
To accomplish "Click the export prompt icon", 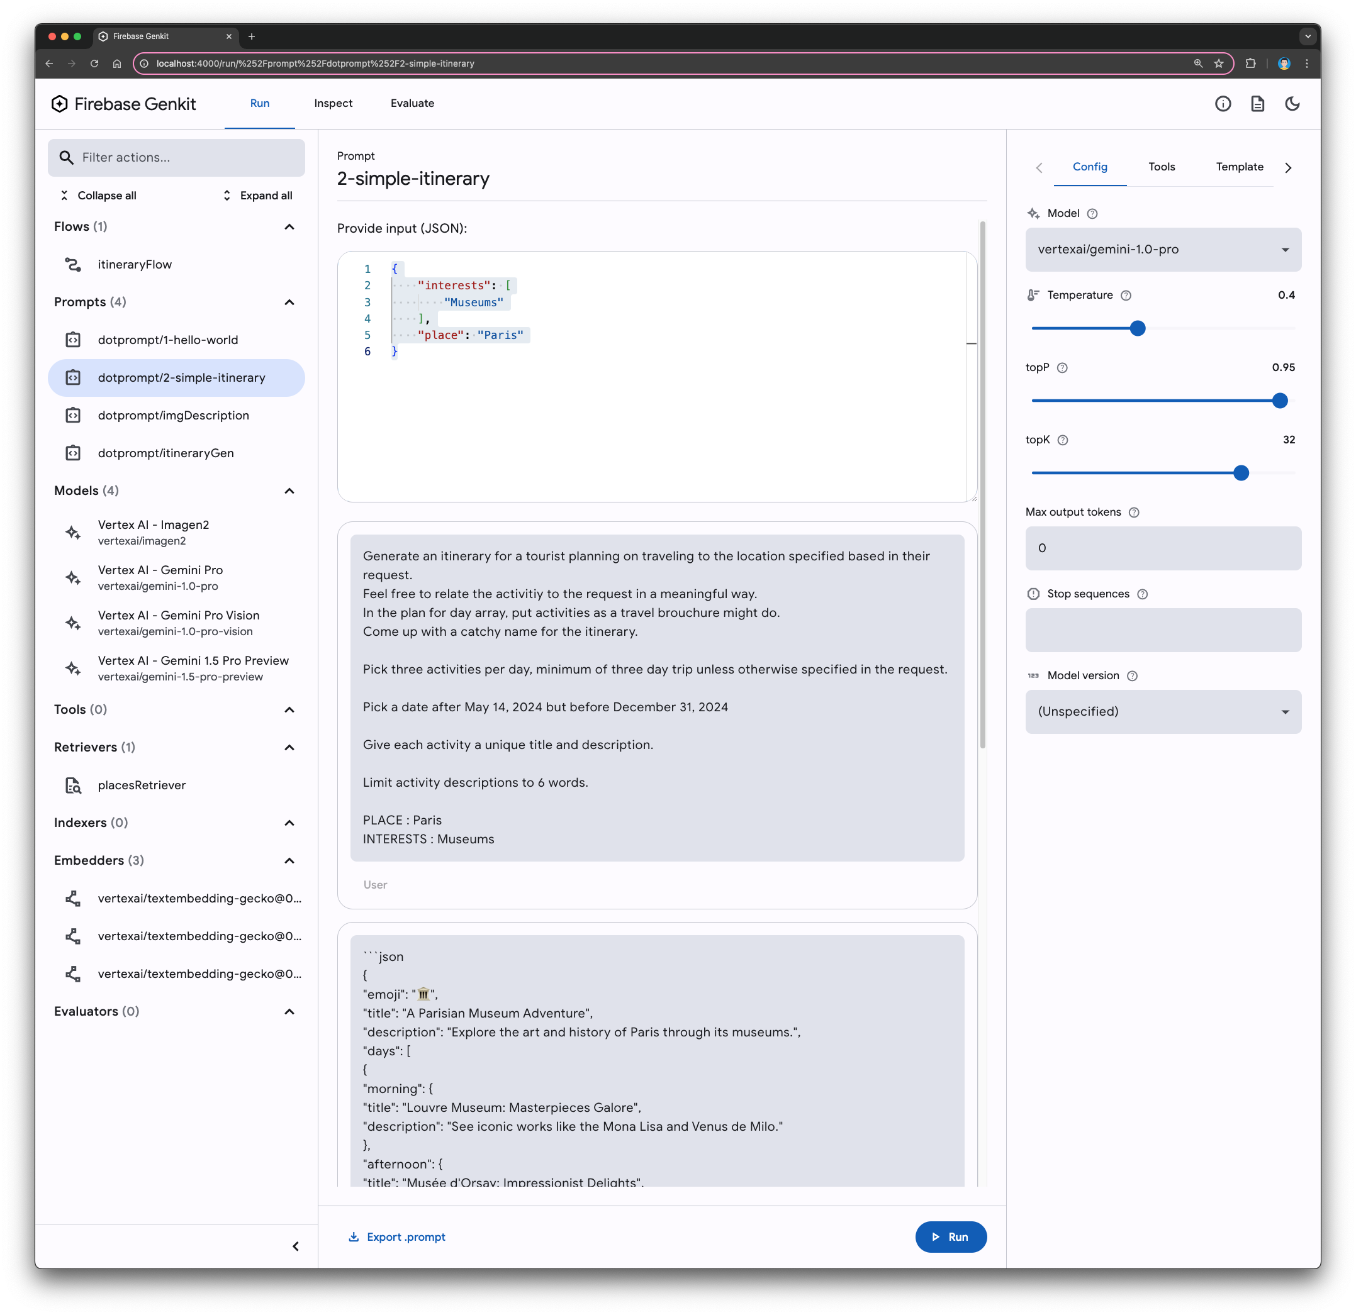I will coord(352,1236).
